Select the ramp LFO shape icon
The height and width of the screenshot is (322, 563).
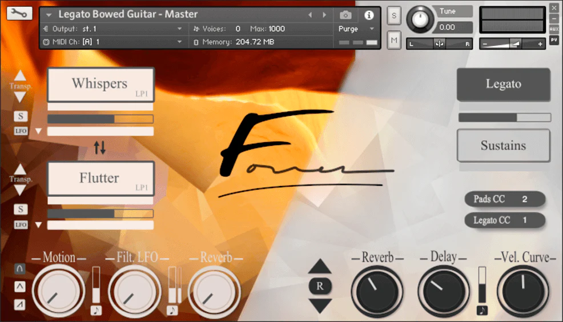20,305
